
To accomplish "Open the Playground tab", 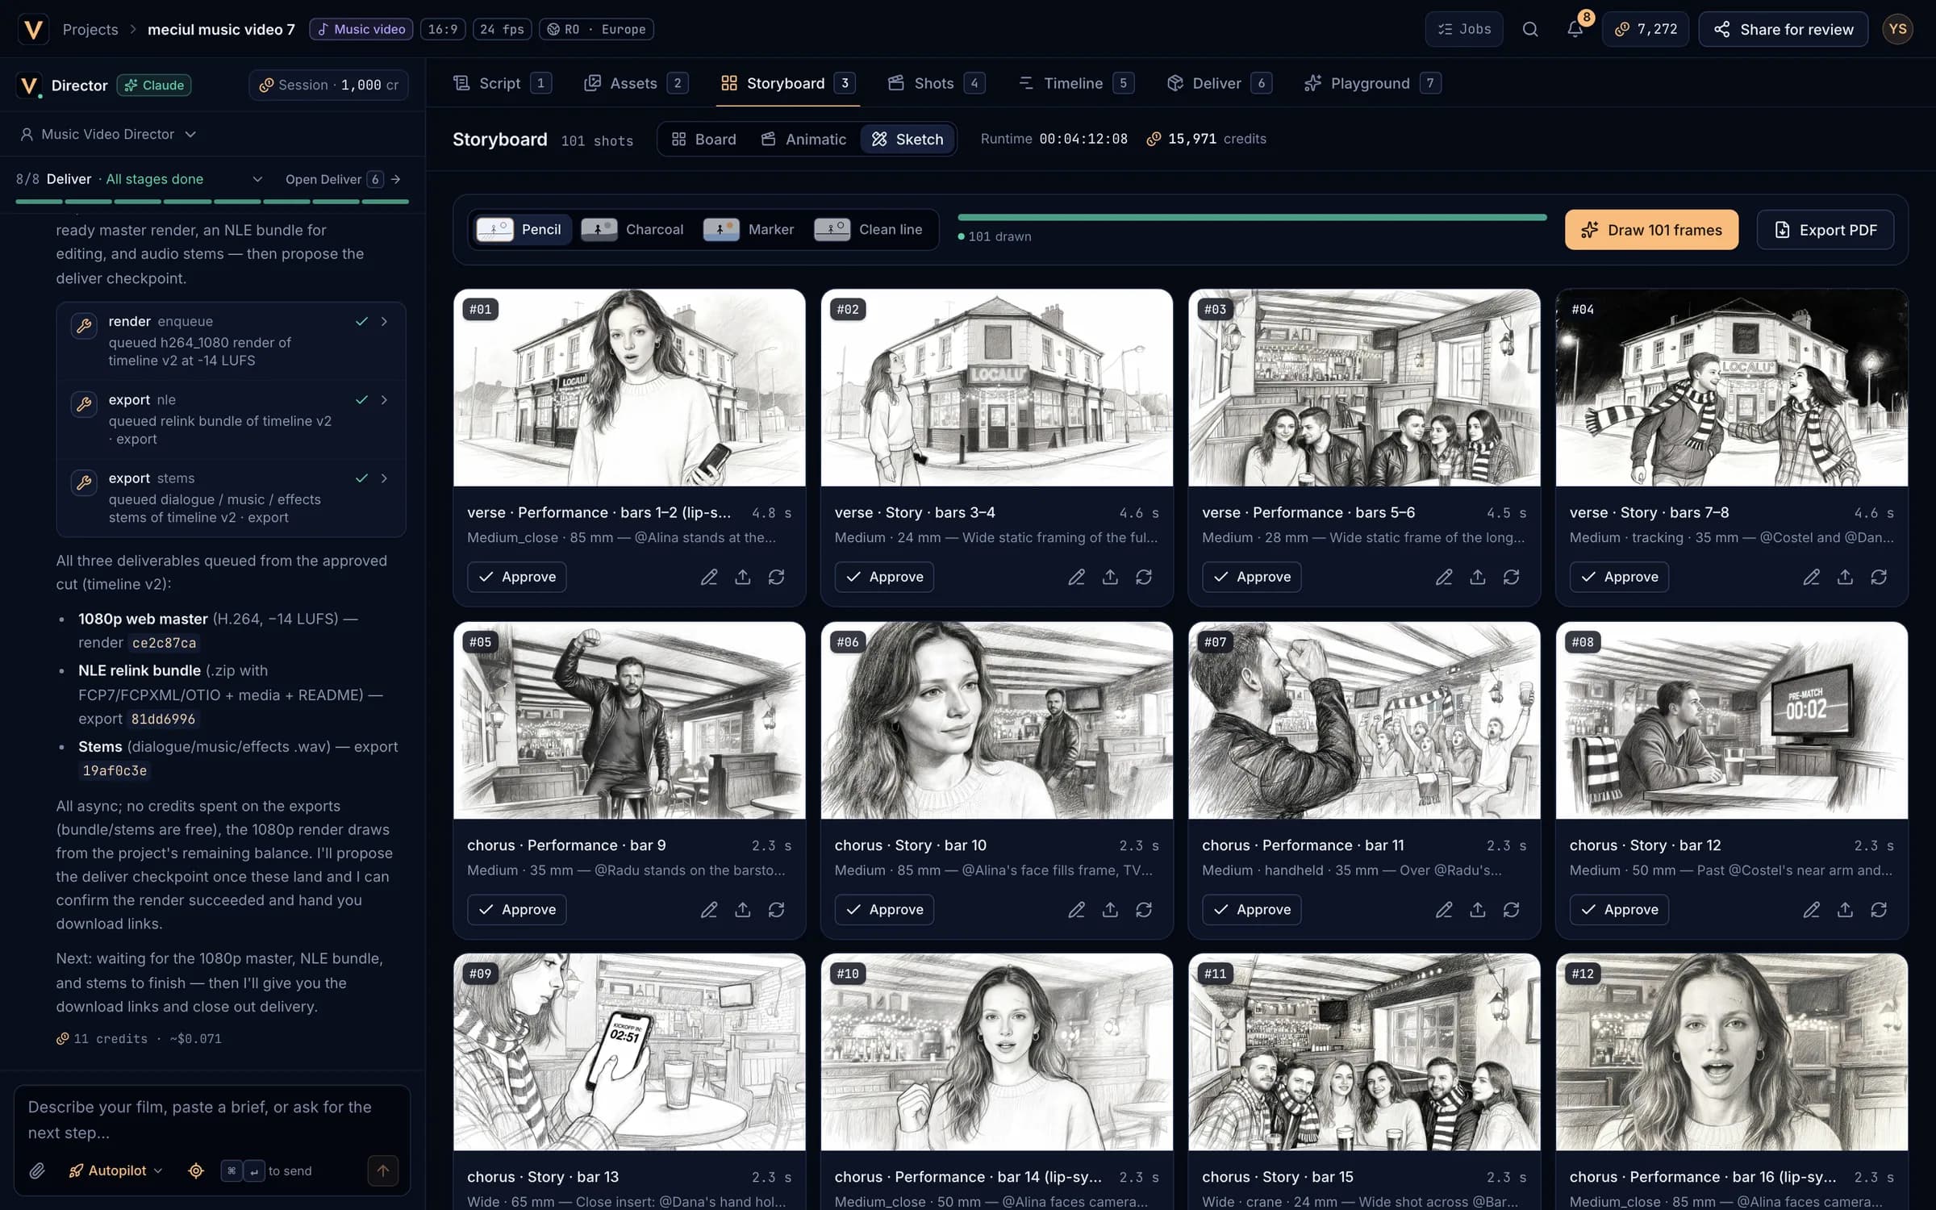I will click(x=1372, y=83).
